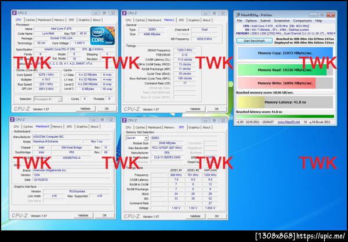Click the Intel Core i7 inside logo
Viewport: 348px width, 242px height.
coord(102,36)
